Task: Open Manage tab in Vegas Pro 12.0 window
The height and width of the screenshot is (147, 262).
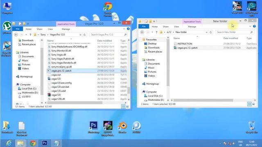Action: (66, 29)
